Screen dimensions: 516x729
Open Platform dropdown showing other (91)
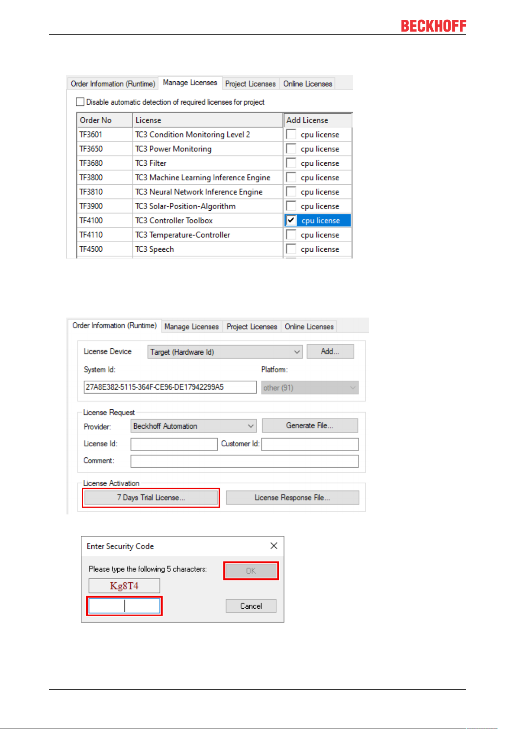[310, 387]
